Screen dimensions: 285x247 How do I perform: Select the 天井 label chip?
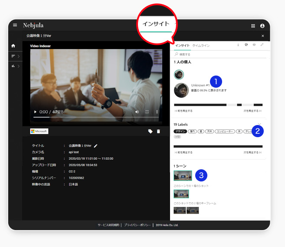point(210,132)
